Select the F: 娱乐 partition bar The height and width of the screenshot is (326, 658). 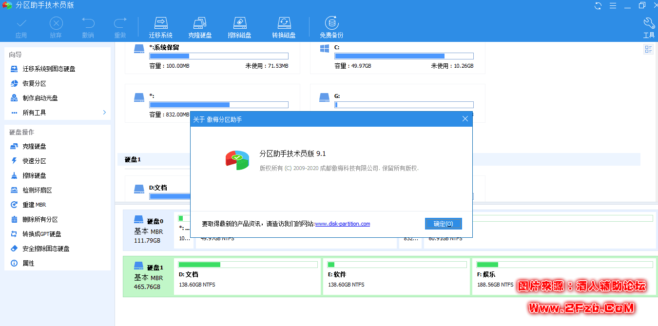[564, 276]
